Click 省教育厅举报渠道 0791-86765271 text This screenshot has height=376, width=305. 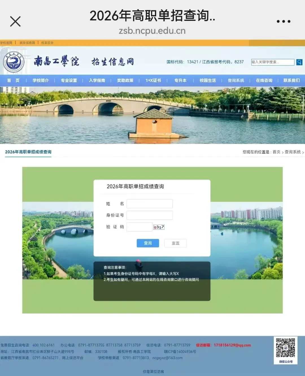point(30,358)
